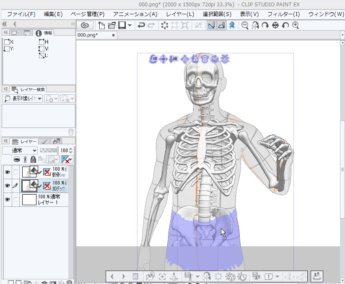The height and width of the screenshot is (284, 345).
Task: Create a new canvas with New icon
Action: (x=101, y=25)
